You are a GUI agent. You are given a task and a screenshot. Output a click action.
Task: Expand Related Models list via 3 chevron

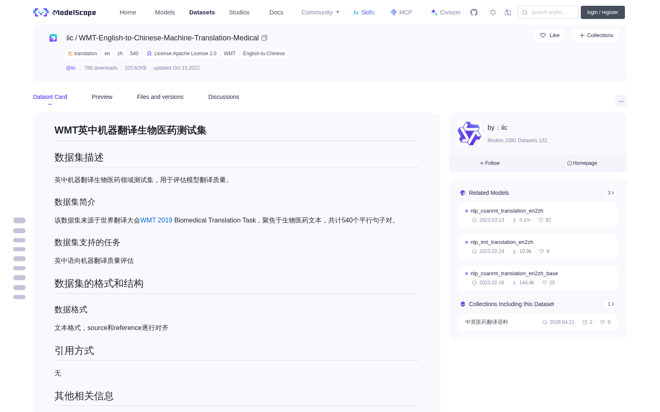click(611, 193)
